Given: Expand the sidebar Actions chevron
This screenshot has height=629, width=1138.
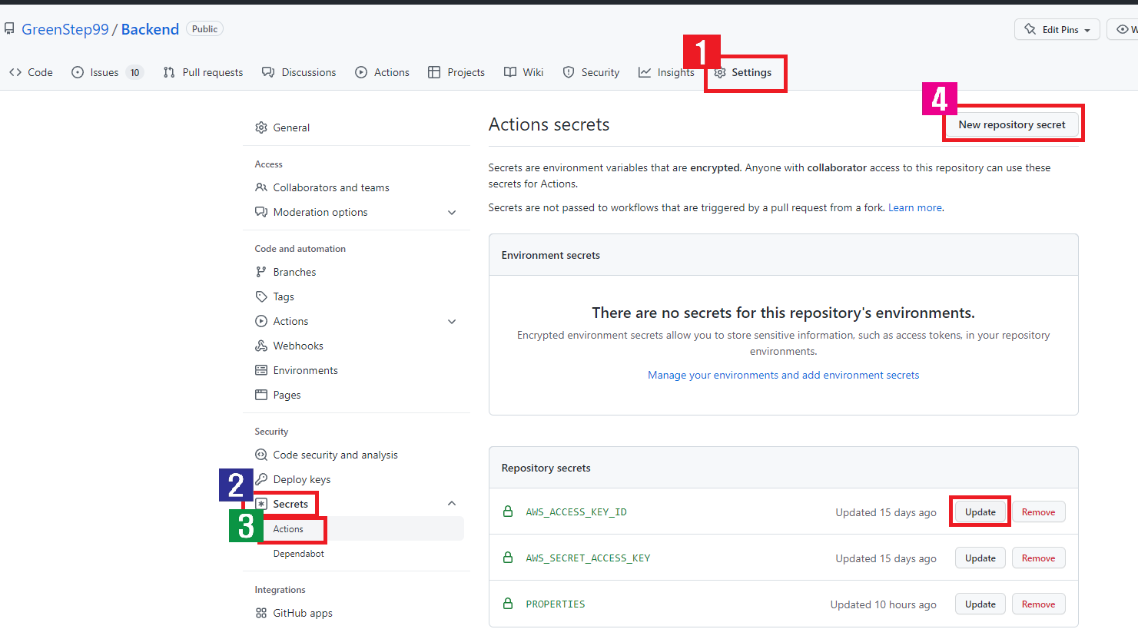Looking at the screenshot, I should click(x=452, y=321).
